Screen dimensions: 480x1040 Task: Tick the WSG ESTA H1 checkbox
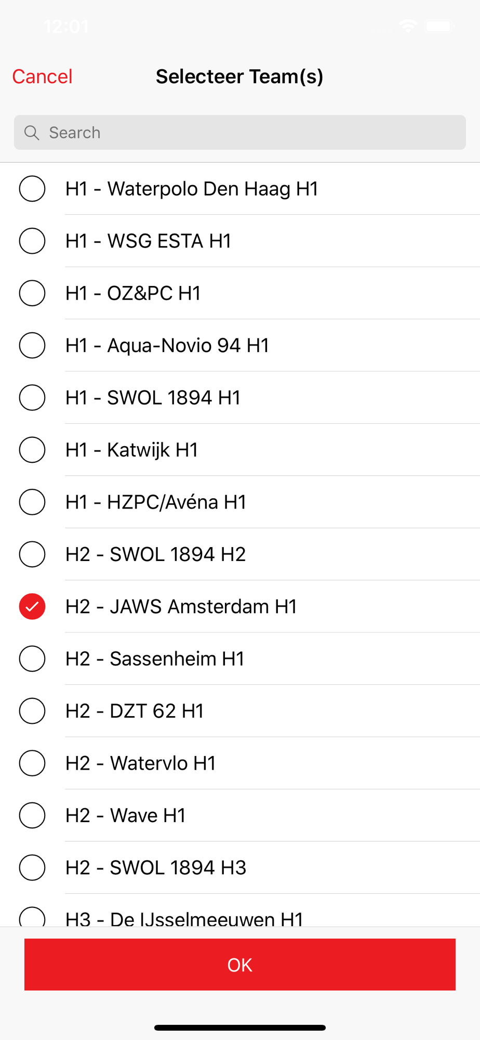click(x=32, y=241)
